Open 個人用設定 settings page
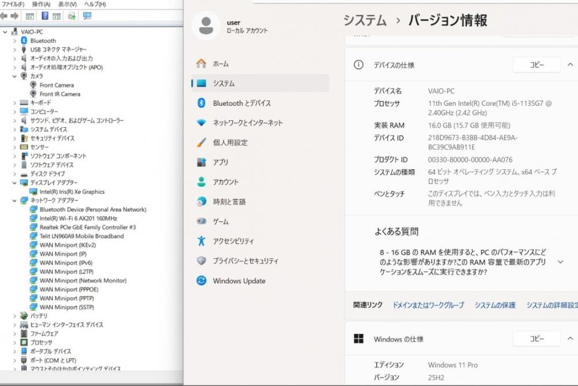Viewport: 578px width, 386px height. coord(260,143)
